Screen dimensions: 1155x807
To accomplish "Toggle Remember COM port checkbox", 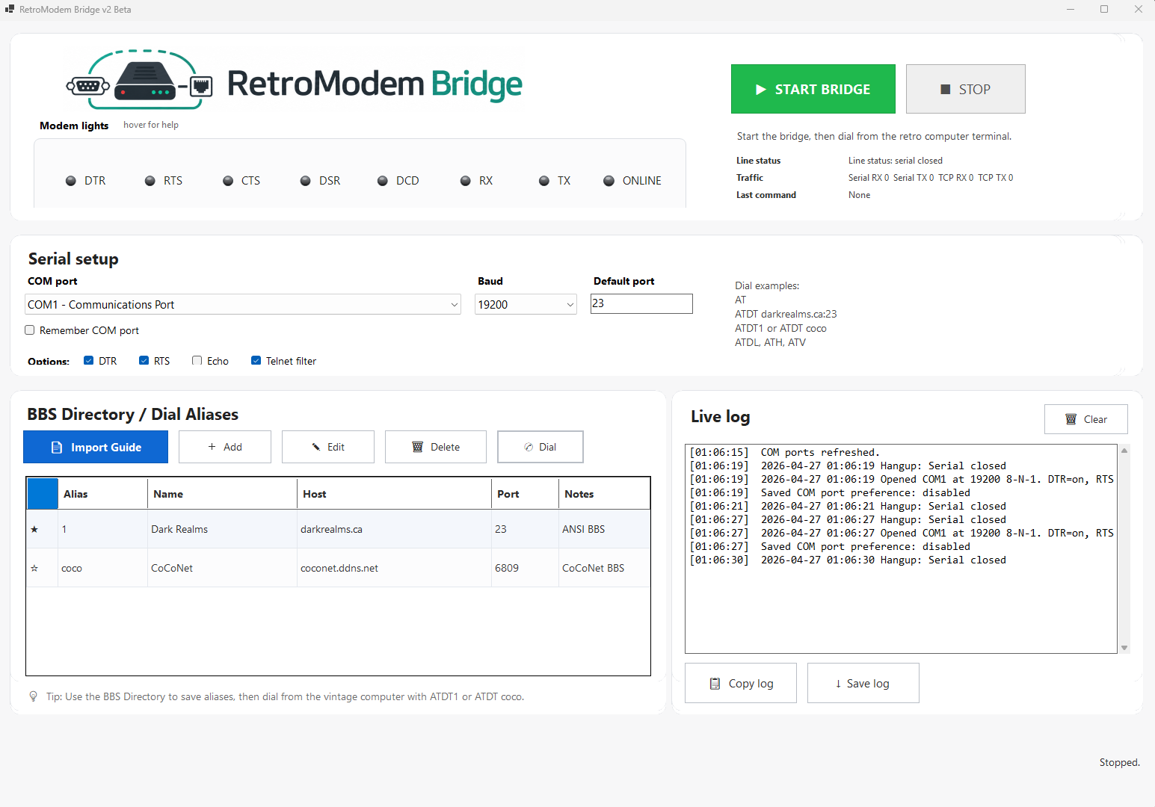I will [x=30, y=330].
